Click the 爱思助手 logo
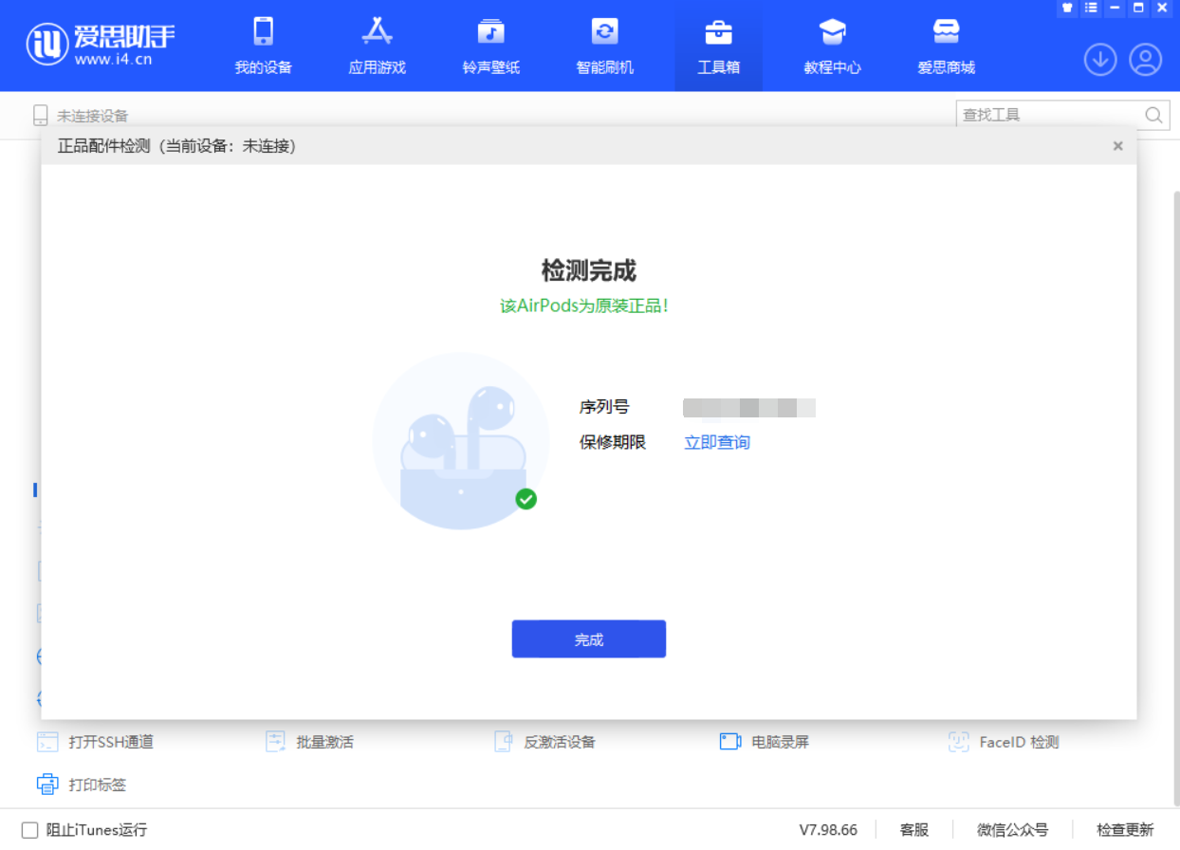The height and width of the screenshot is (850, 1180). pos(101,44)
